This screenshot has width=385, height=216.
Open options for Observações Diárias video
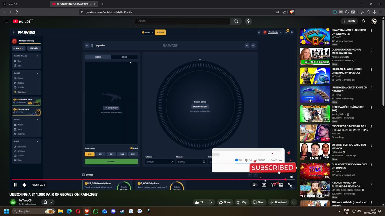click(x=371, y=107)
